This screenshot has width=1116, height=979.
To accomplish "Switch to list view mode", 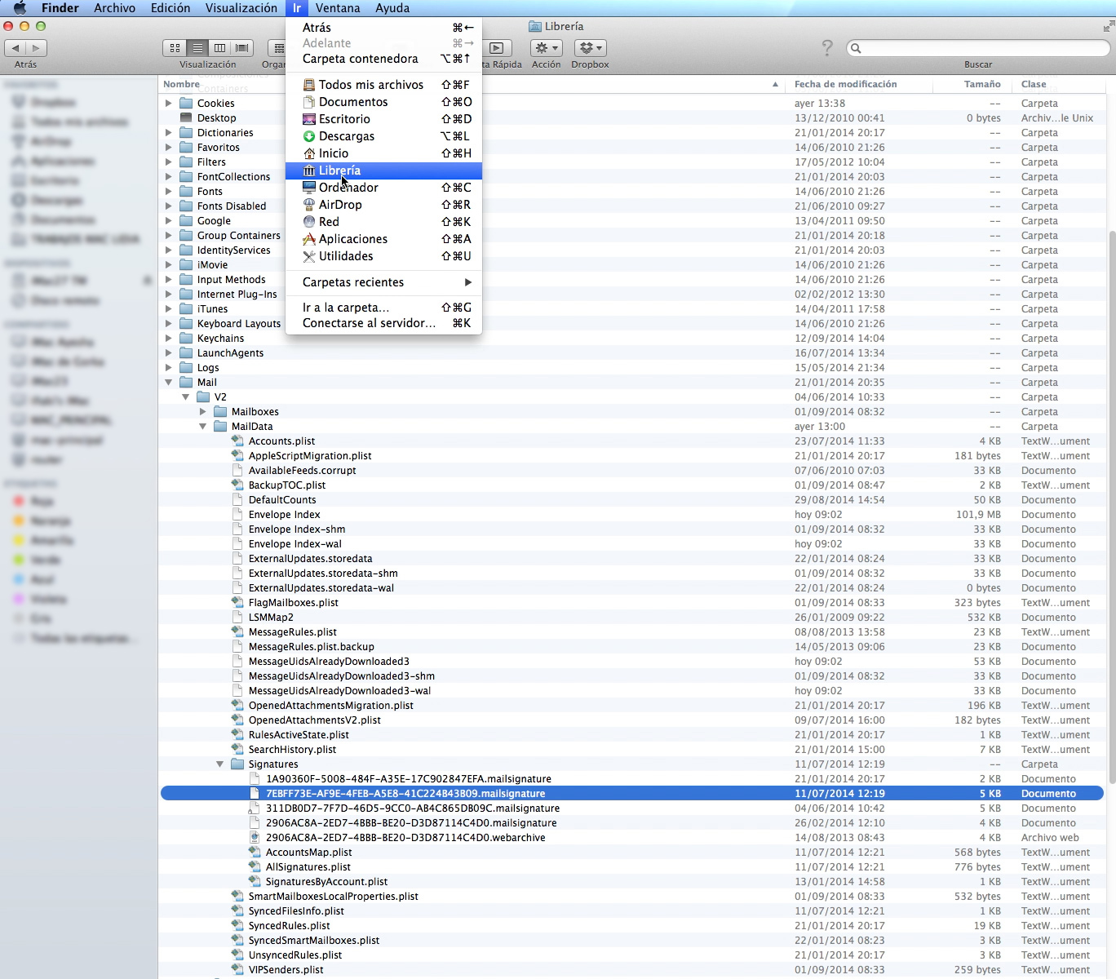I will tap(197, 48).
